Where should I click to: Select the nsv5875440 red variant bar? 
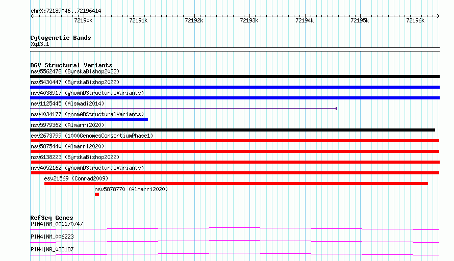pos(235,151)
